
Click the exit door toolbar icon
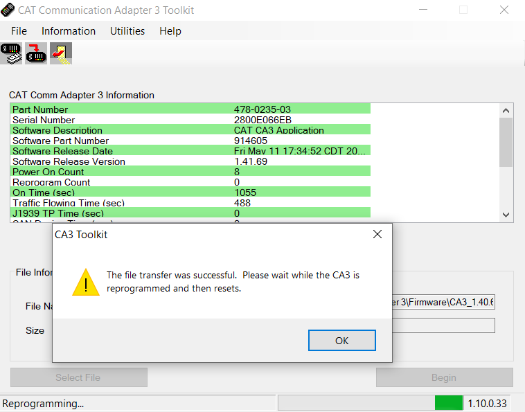61,53
